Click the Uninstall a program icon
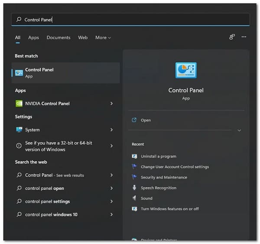Screen dimensions: 260x244 [134, 156]
